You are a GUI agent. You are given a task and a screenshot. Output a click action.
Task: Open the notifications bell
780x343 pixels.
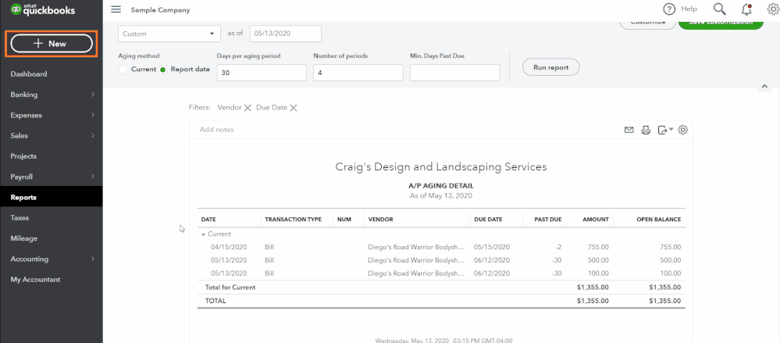tap(746, 9)
